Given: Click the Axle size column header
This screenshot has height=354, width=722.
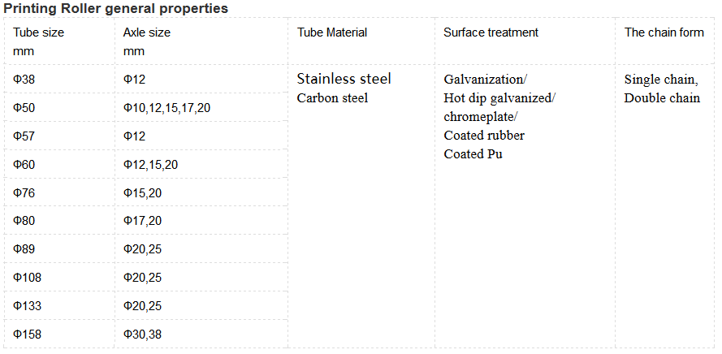Looking at the screenshot, I should (x=147, y=33).
